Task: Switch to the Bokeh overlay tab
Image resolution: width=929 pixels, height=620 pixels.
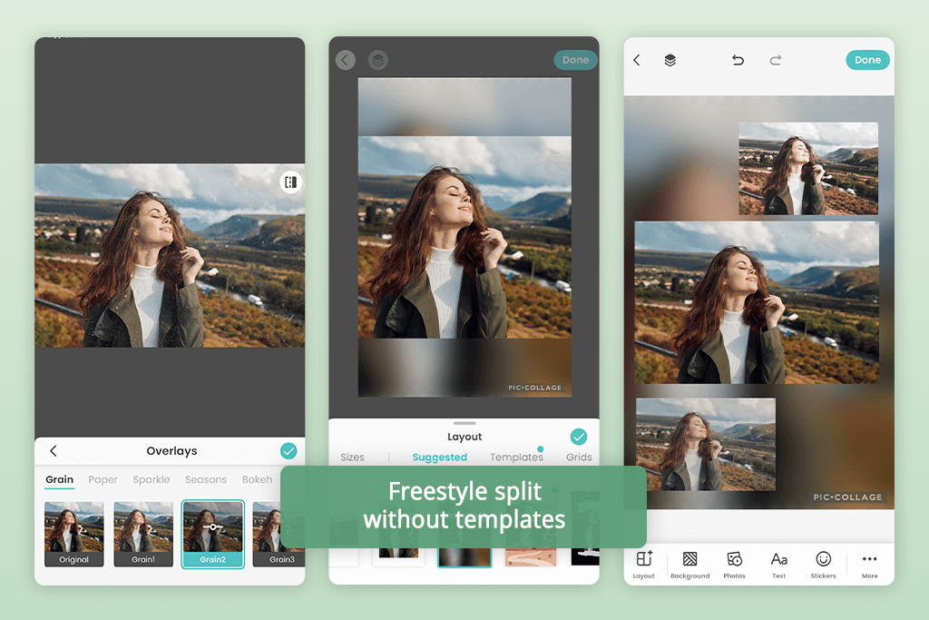Action: click(x=257, y=479)
